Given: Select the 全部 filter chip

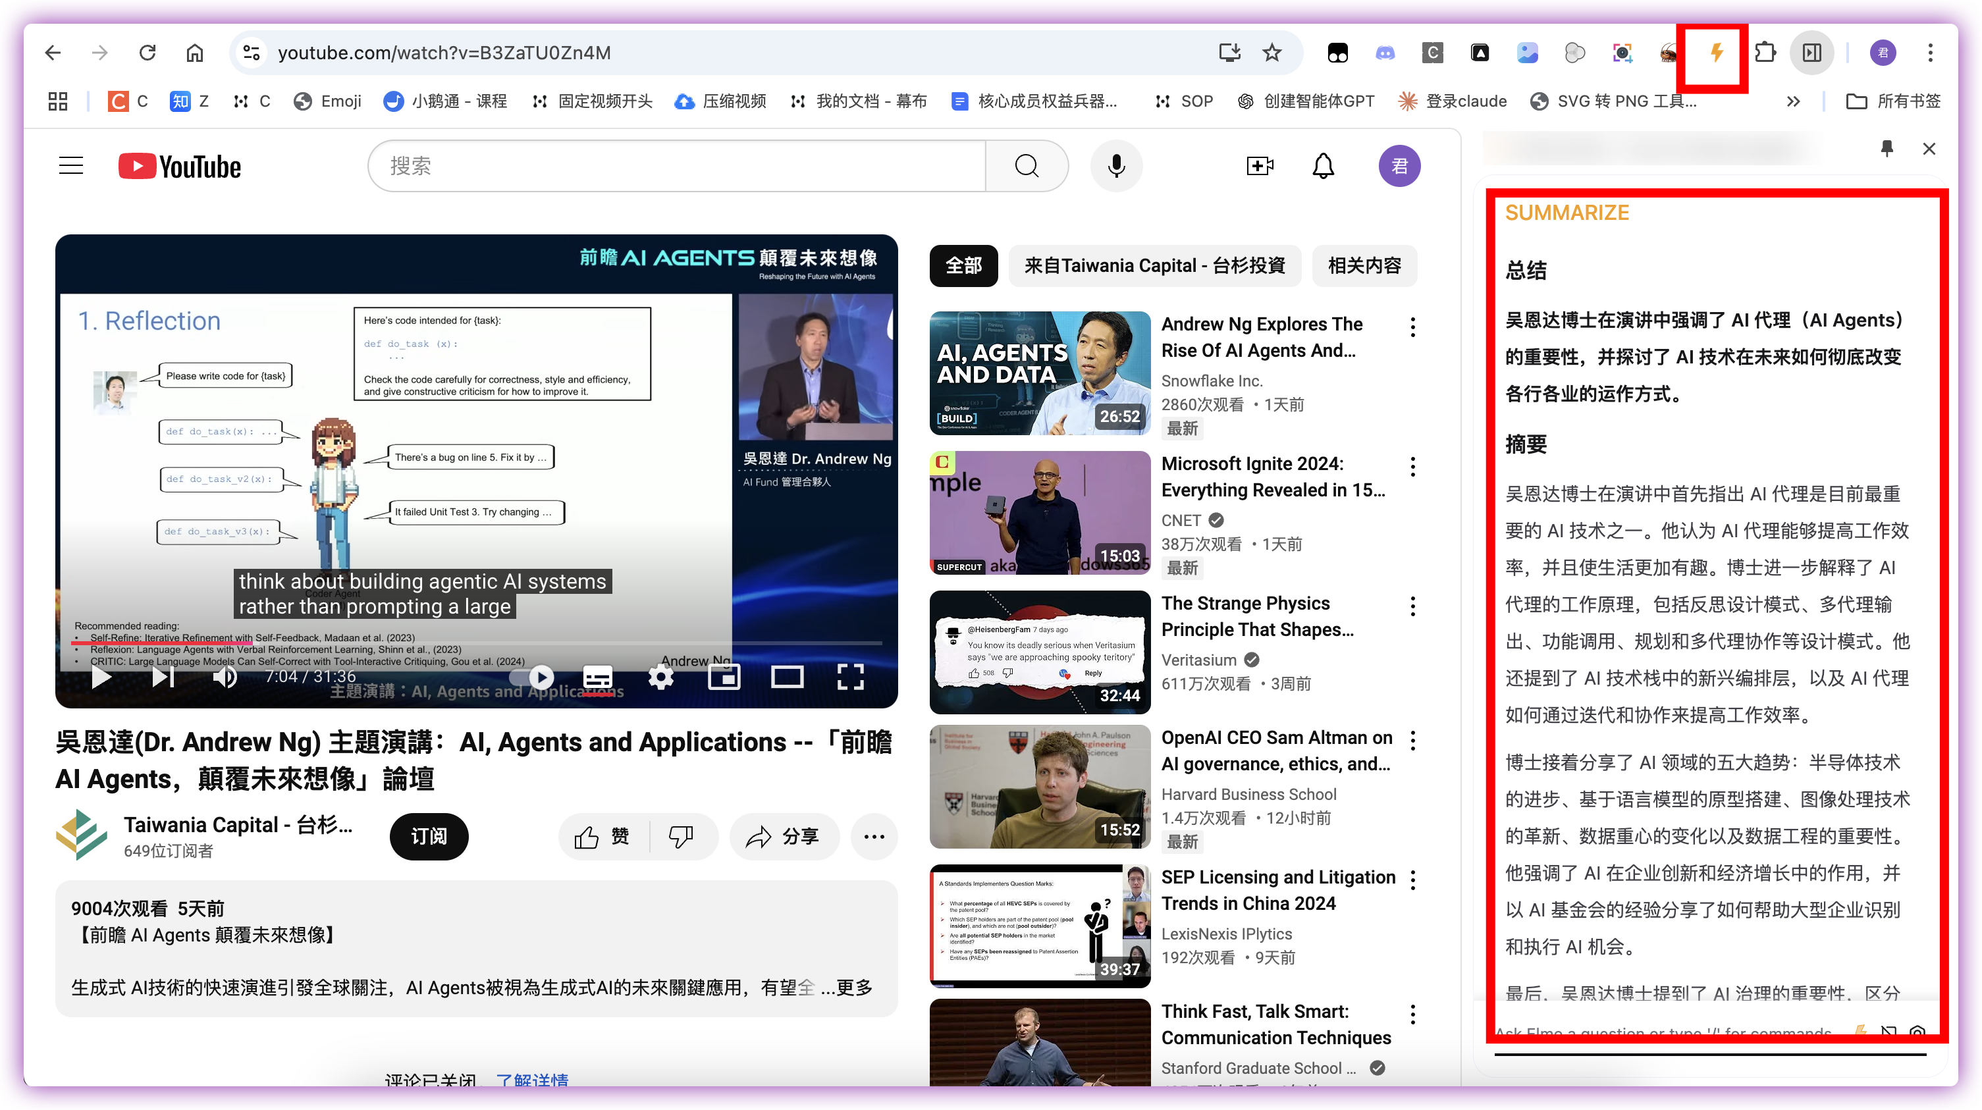Looking at the screenshot, I should click(x=963, y=265).
